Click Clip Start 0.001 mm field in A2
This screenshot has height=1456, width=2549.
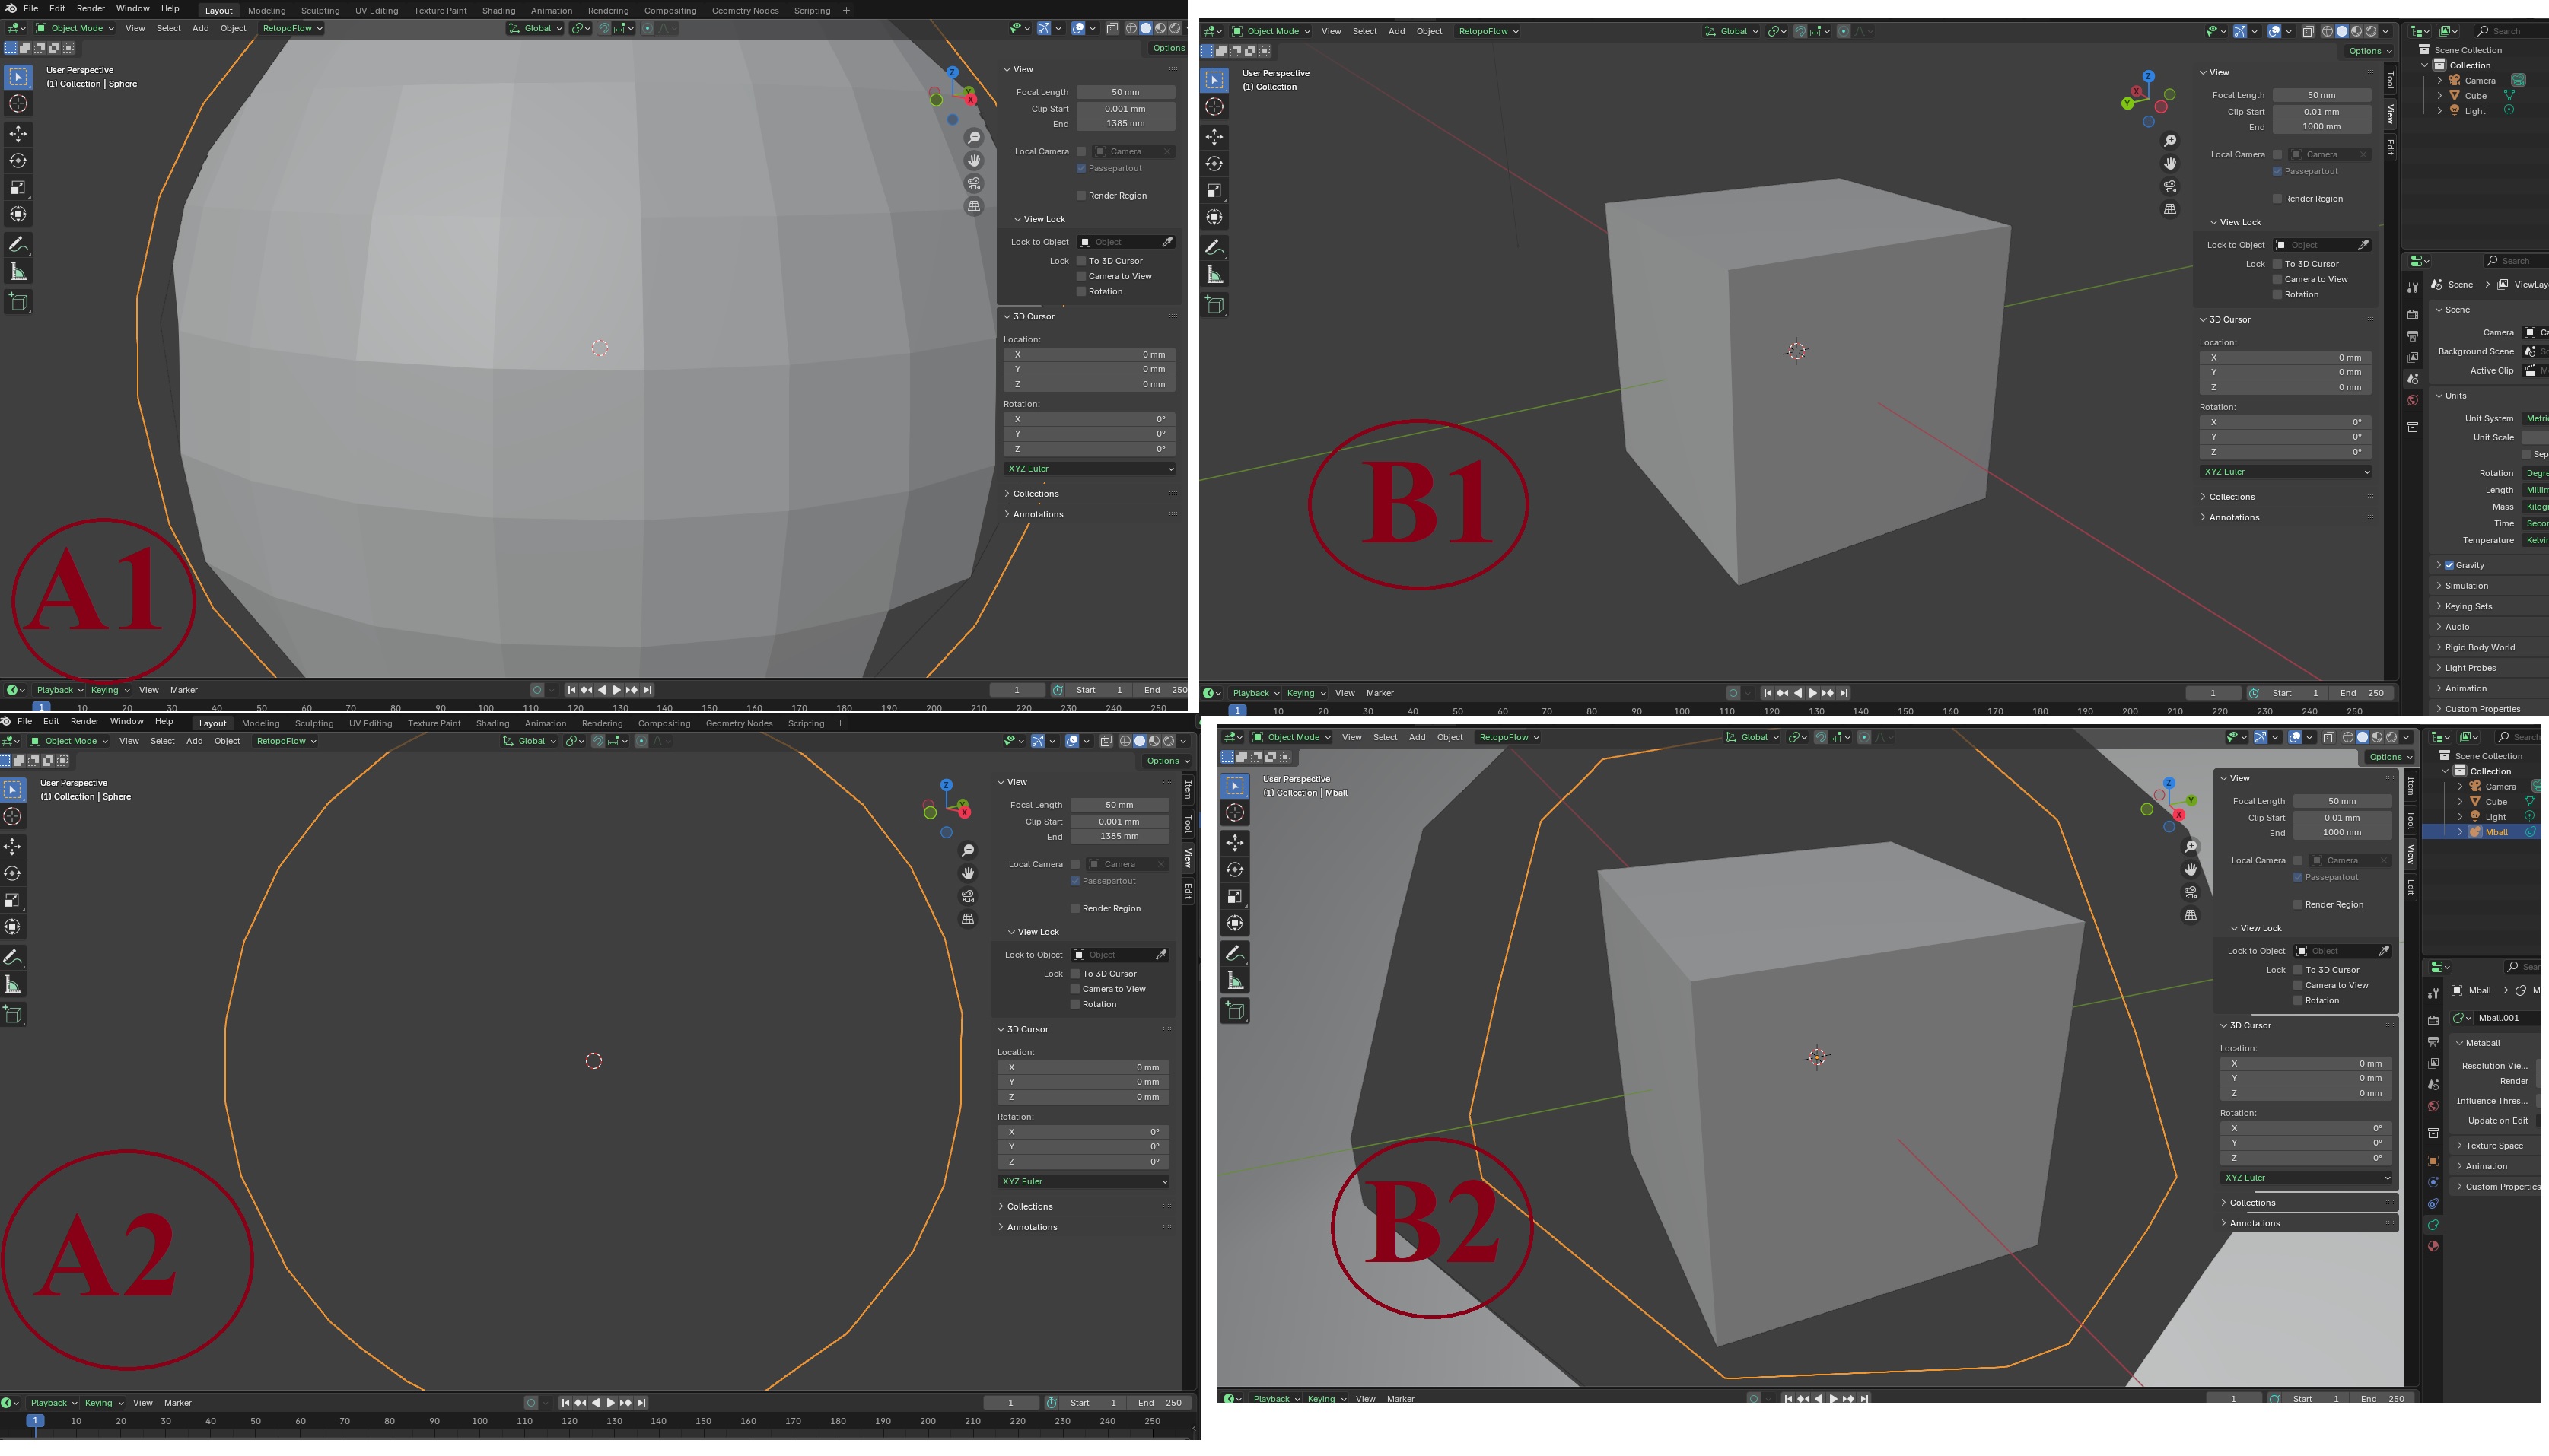(x=1119, y=822)
